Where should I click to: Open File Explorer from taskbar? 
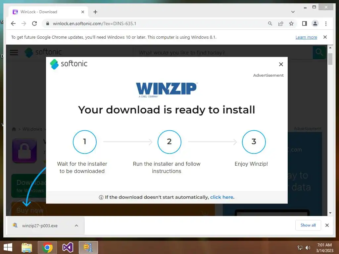click(x=27, y=247)
